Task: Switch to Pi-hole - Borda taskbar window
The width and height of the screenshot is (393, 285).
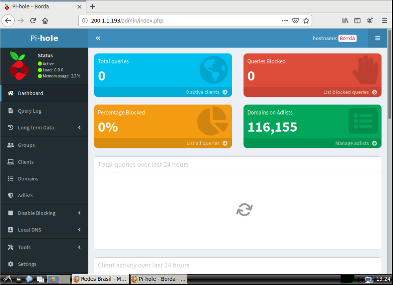Action: coord(159,279)
